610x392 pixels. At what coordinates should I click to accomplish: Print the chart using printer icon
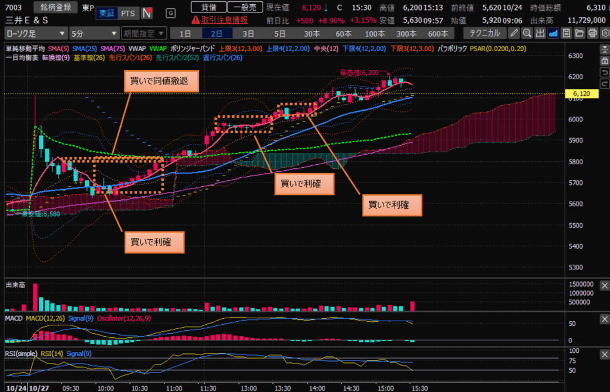click(x=592, y=32)
